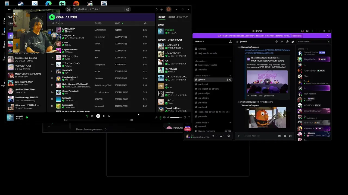Toggle Spotify queue panel icon

point(160,118)
